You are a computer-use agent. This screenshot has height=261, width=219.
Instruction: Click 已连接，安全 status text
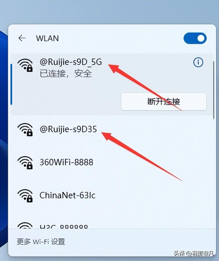[x=66, y=74]
